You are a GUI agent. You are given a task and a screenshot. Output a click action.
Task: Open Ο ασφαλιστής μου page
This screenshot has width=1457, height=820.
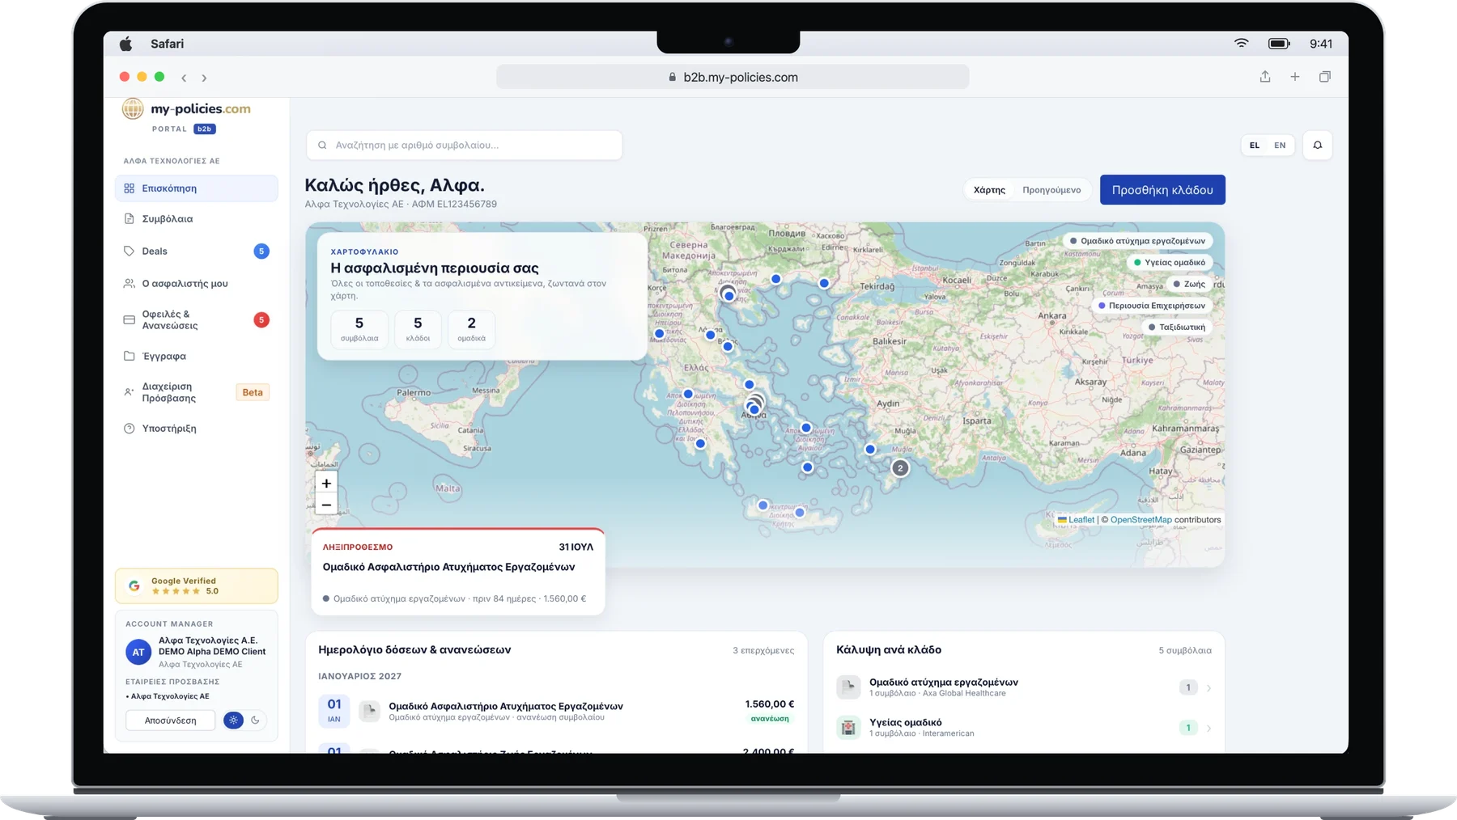196,284
